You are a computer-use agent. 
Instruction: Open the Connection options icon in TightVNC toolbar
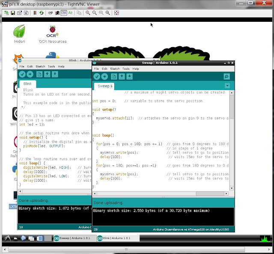click(19, 13)
